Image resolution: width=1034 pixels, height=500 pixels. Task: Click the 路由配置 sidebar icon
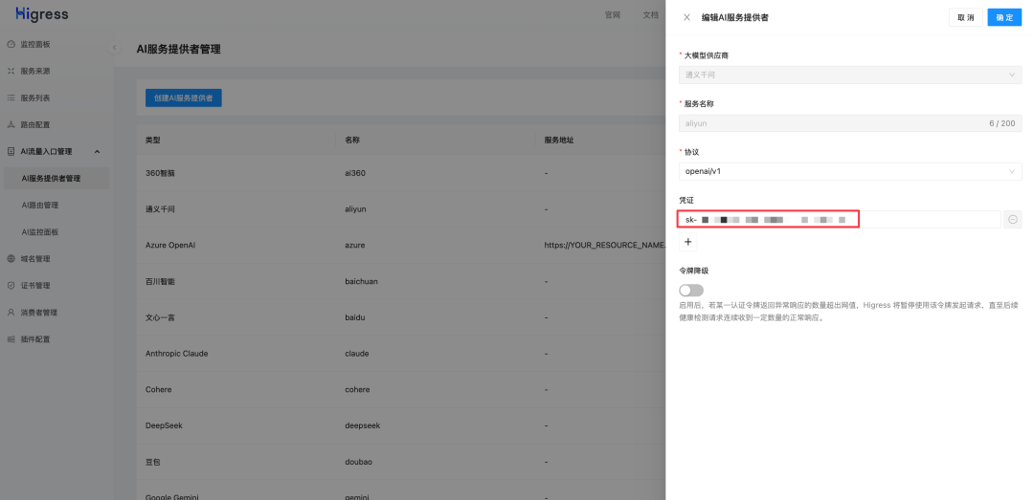coord(11,124)
